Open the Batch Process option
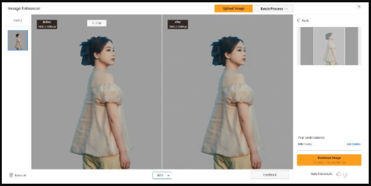371x186 pixels. 274,8
